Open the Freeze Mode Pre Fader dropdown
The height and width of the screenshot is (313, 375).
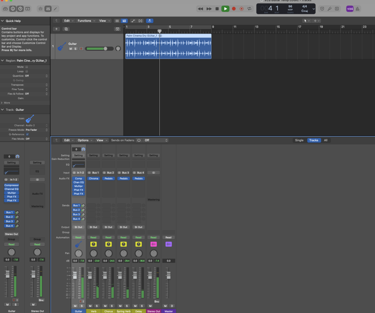[36, 130]
